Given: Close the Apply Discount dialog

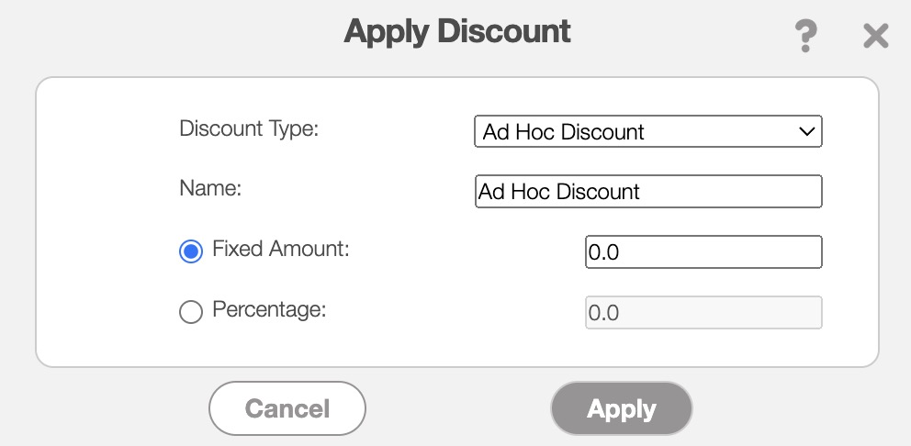Looking at the screenshot, I should pos(875,37).
